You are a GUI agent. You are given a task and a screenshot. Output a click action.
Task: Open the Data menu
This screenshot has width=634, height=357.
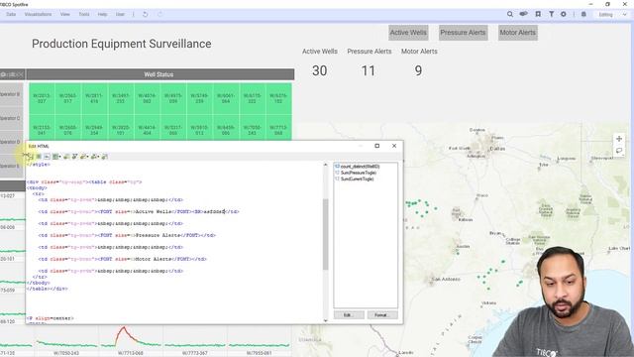pos(11,14)
